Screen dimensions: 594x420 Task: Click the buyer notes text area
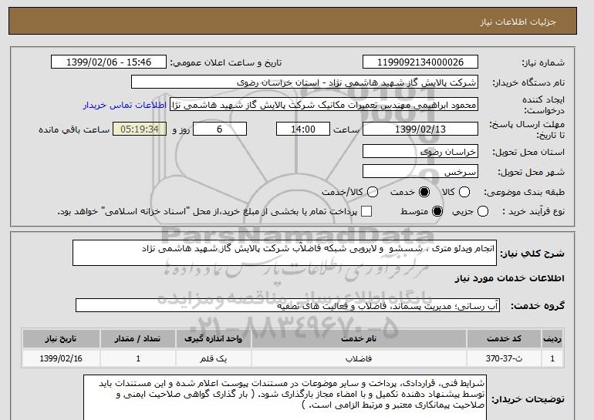click(x=285, y=398)
